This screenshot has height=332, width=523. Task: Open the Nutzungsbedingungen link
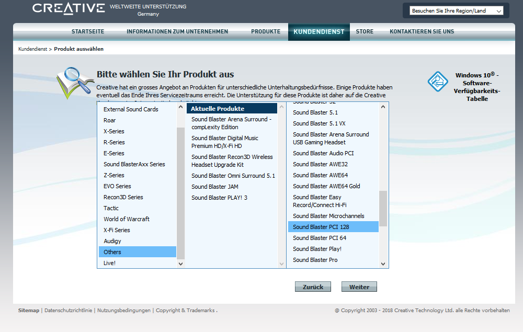124,311
